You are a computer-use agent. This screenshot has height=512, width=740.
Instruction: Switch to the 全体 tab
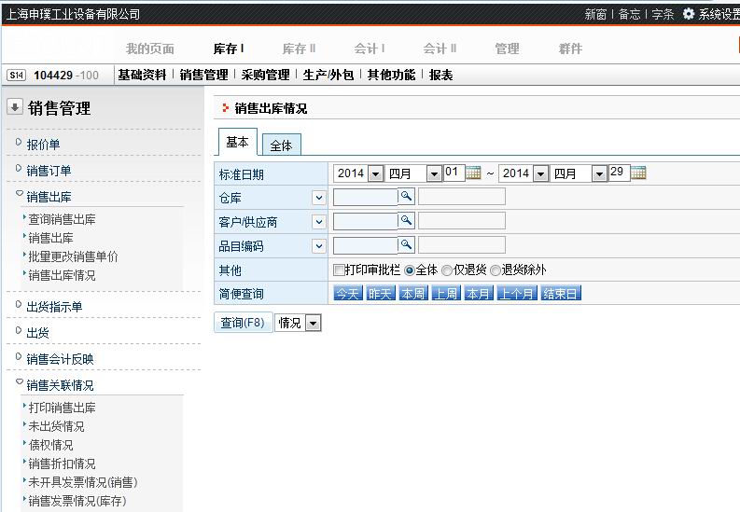[281, 145]
